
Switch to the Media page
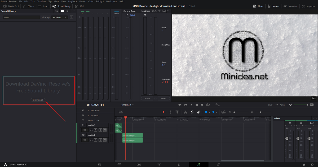99,165
